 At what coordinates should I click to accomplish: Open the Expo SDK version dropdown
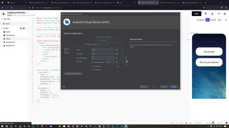click(199, 123)
